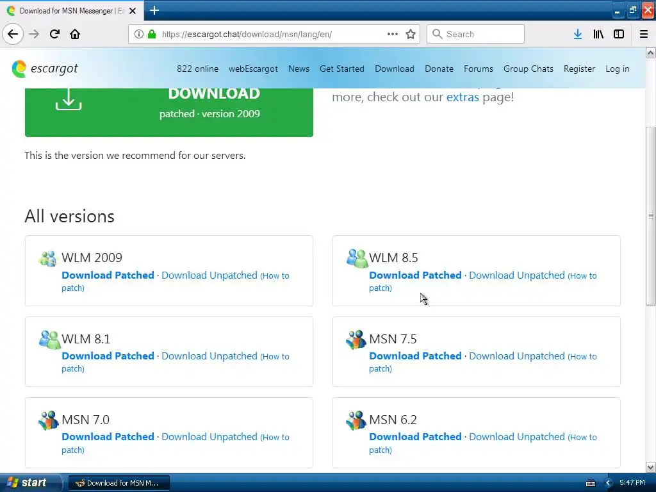Image resolution: width=656 pixels, height=492 pixels.
Task: Click the green DOWNLOAD patched version 2009 button
Action: [x=169, y=112]
